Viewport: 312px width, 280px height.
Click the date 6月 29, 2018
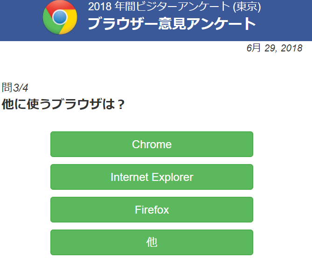[274, 48]
